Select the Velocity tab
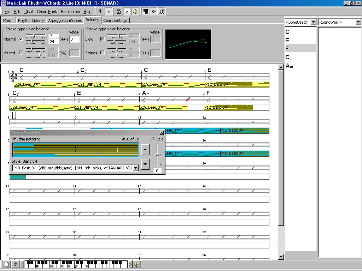Image resolution: width=362 pixels, height=271 pixels. 93,20
